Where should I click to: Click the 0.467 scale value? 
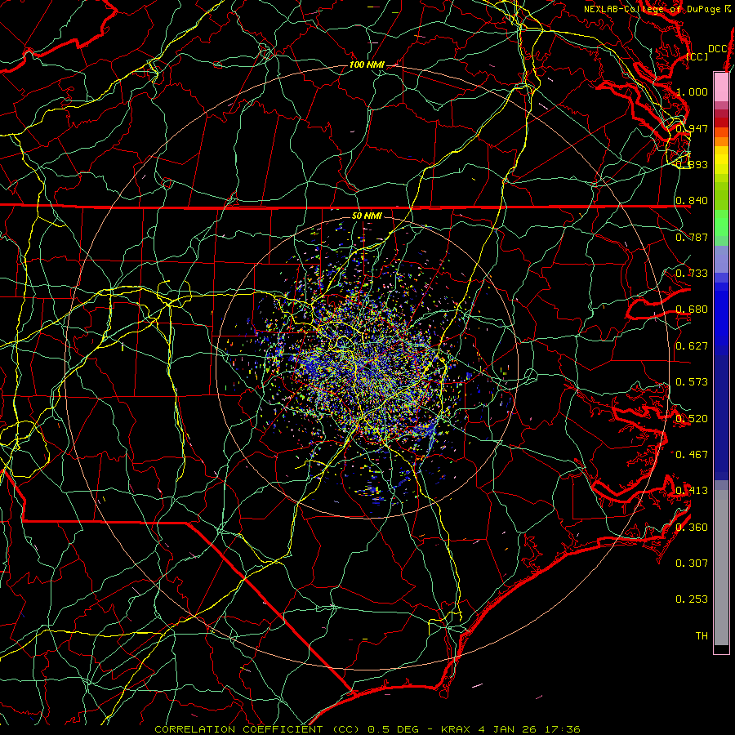click(x=692, y=454)
